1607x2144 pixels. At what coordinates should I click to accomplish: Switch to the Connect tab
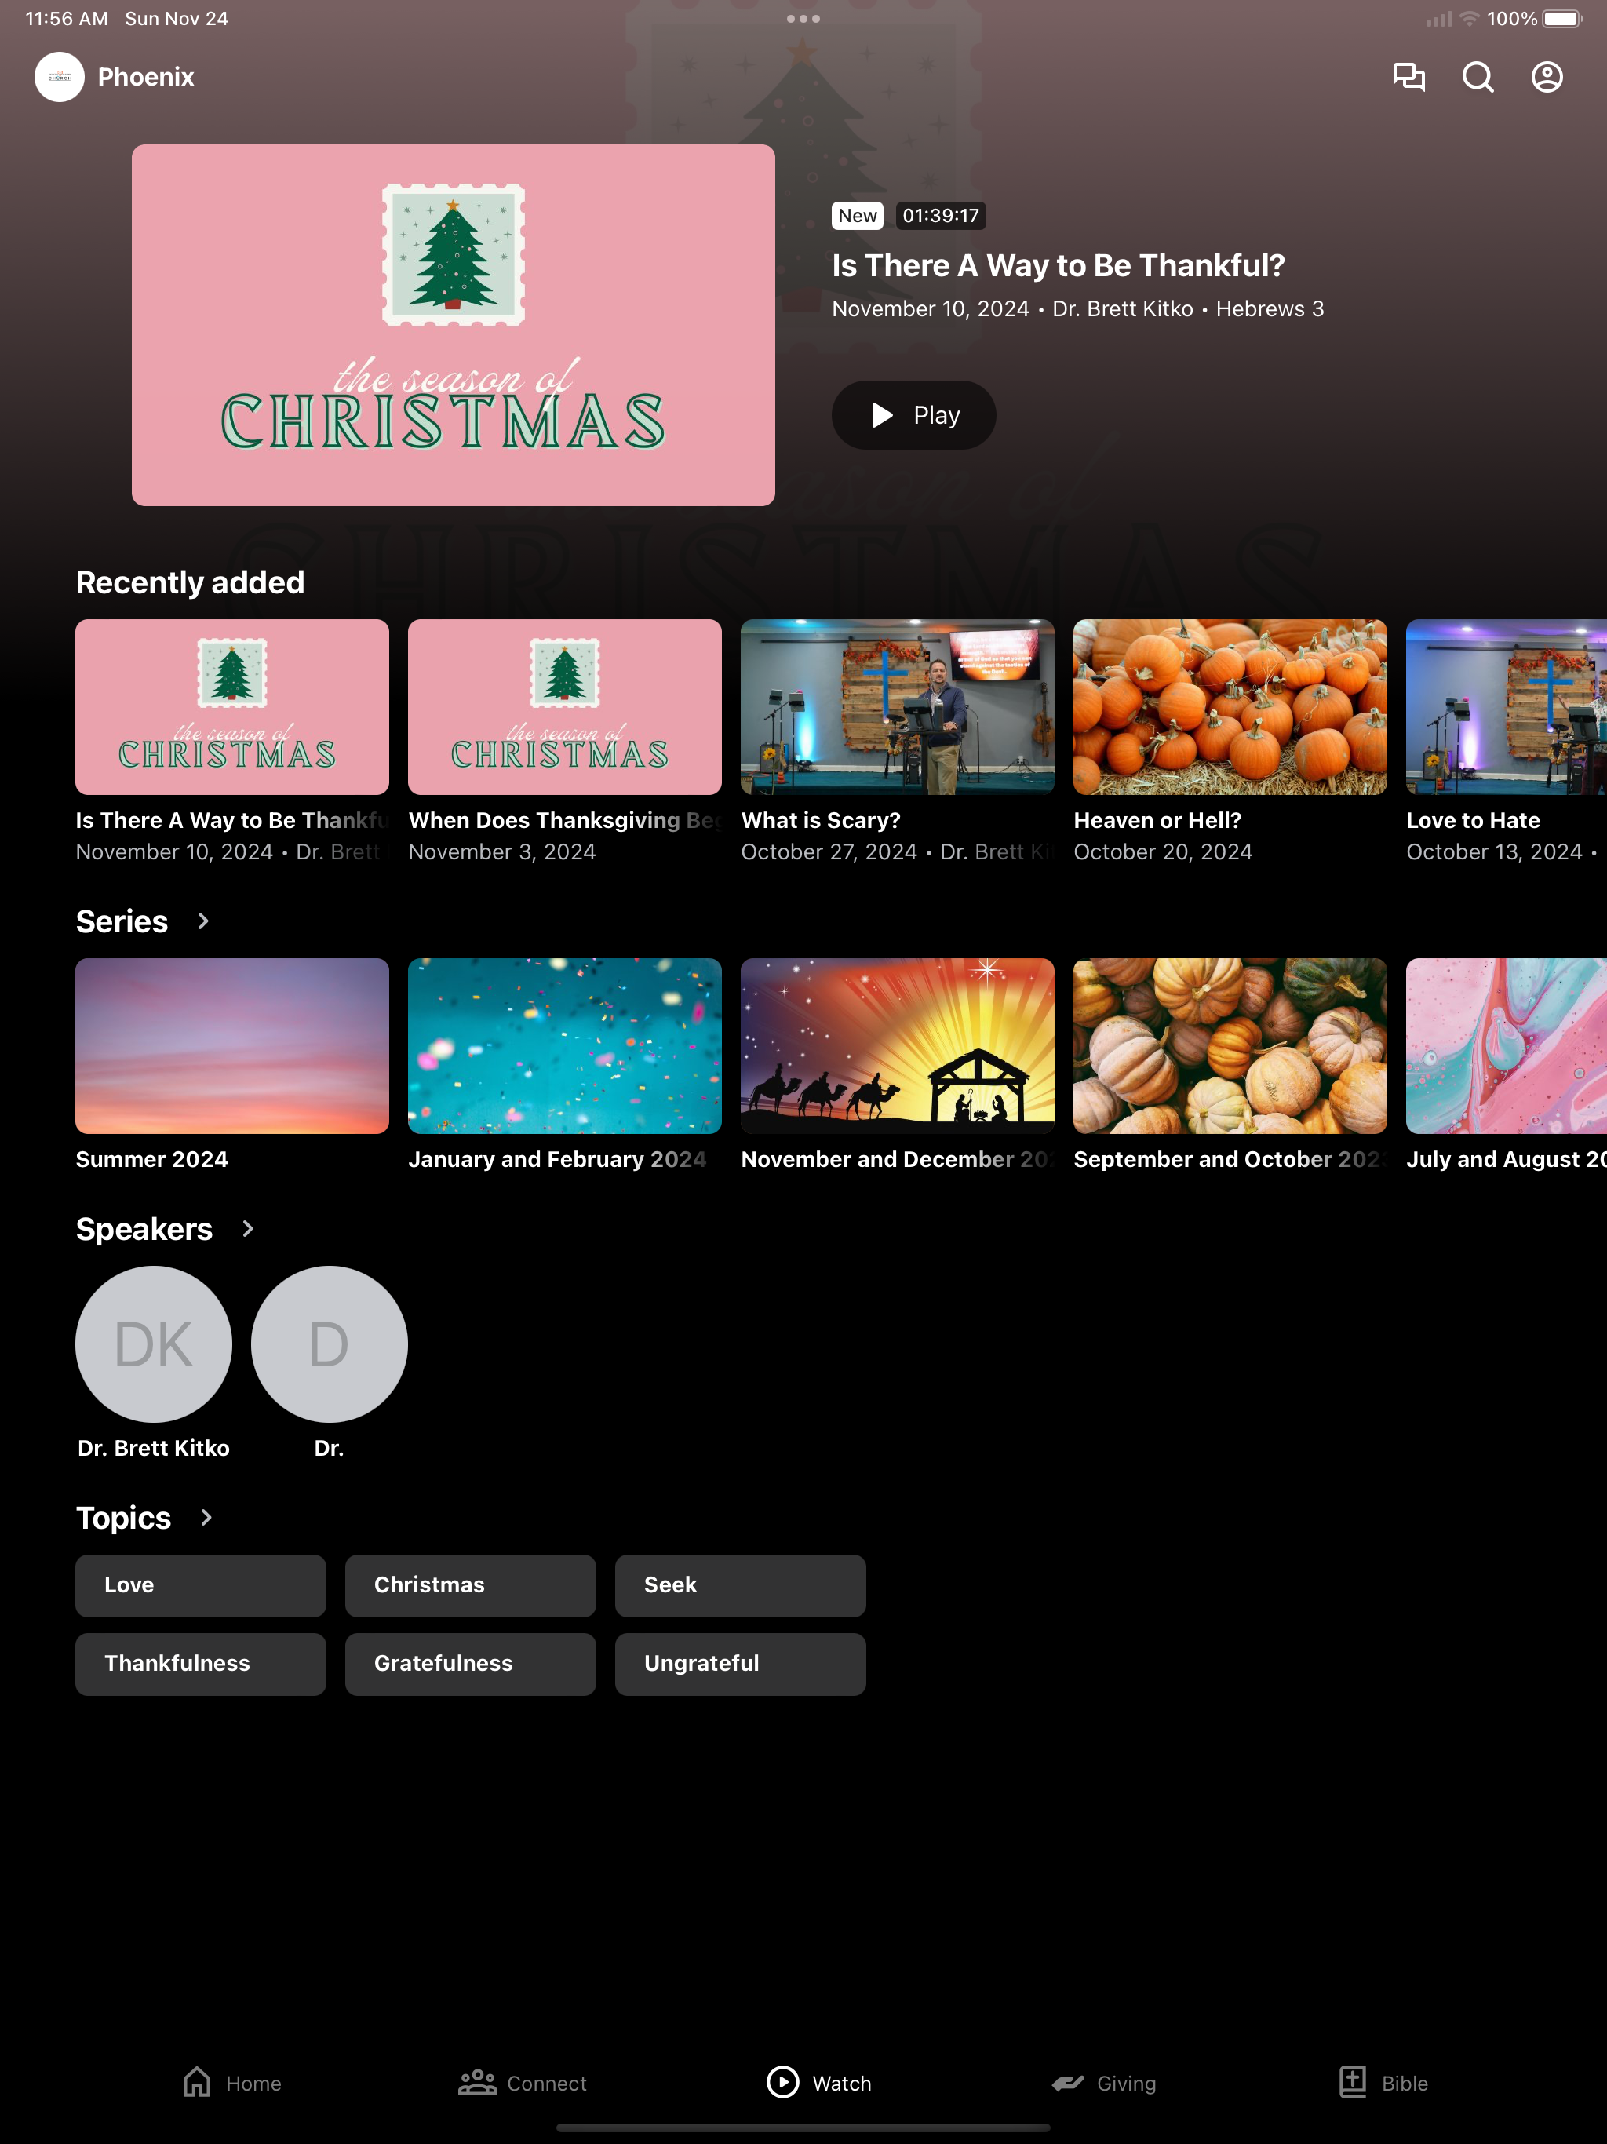pyautogui.click(x=523, y=2082)
